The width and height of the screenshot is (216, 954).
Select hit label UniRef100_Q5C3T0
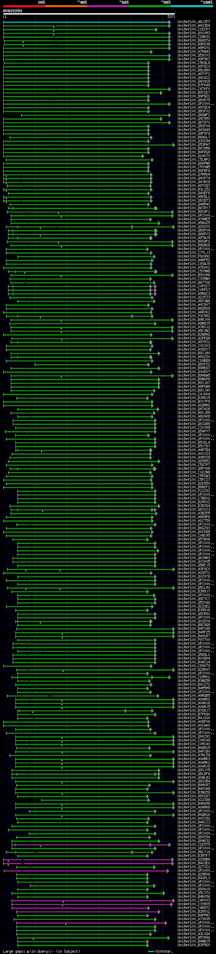(x=194, y=892)
